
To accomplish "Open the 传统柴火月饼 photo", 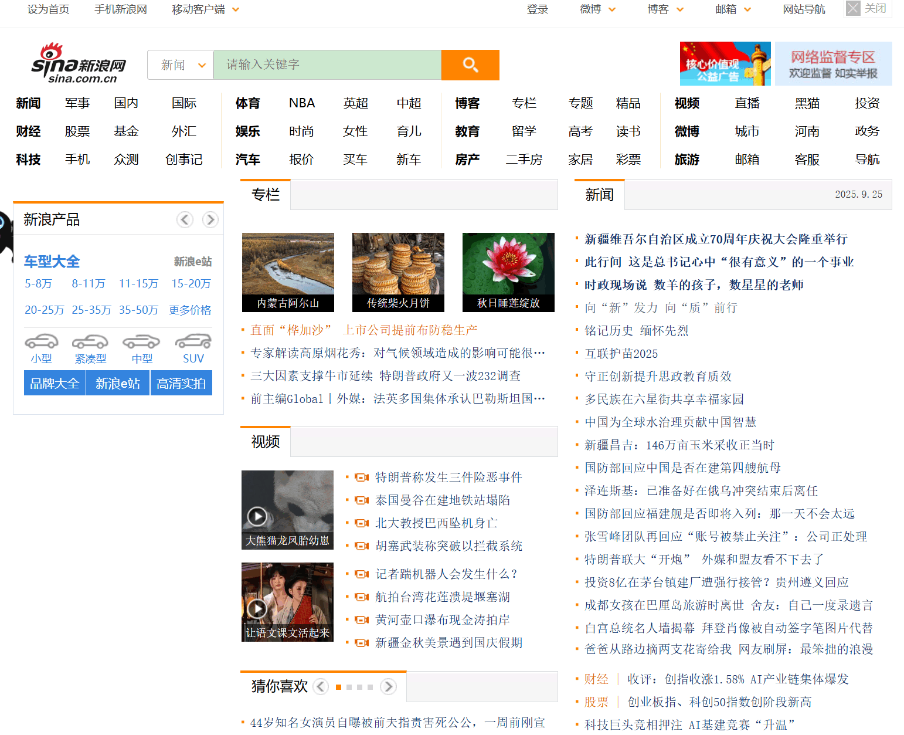I will [398, 272].
